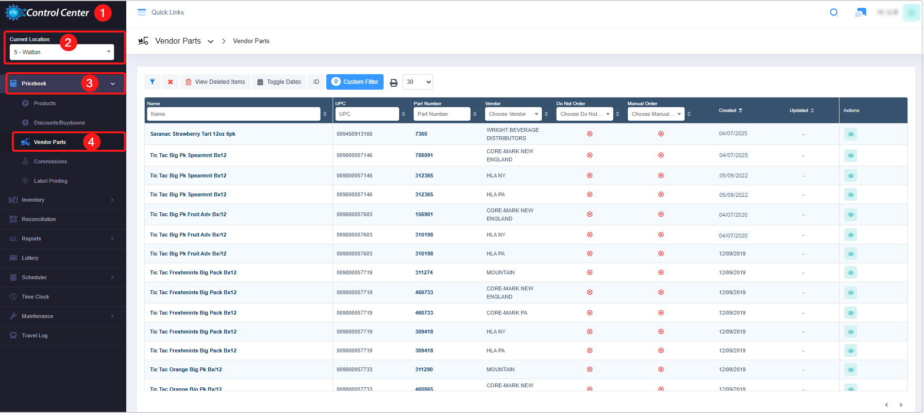Open the Quick Links hamburger menu
Viewport: 924px width, 413px height.
pyautogui.click(x=142, y=12)
